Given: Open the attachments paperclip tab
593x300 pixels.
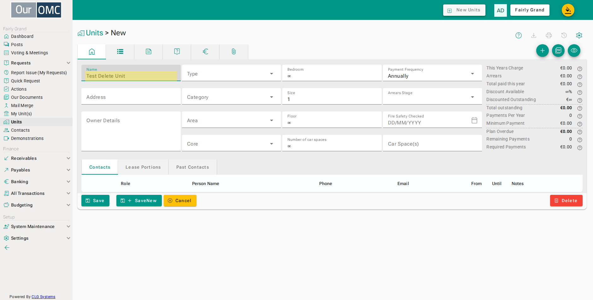Looking at the screenshot, I should pos(234,51).
